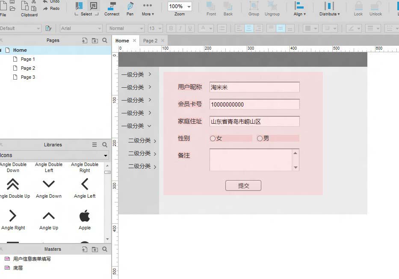The width and height of the screenshot is (399, 279).
Task: Toggle underline formatting
Action: 190,28
